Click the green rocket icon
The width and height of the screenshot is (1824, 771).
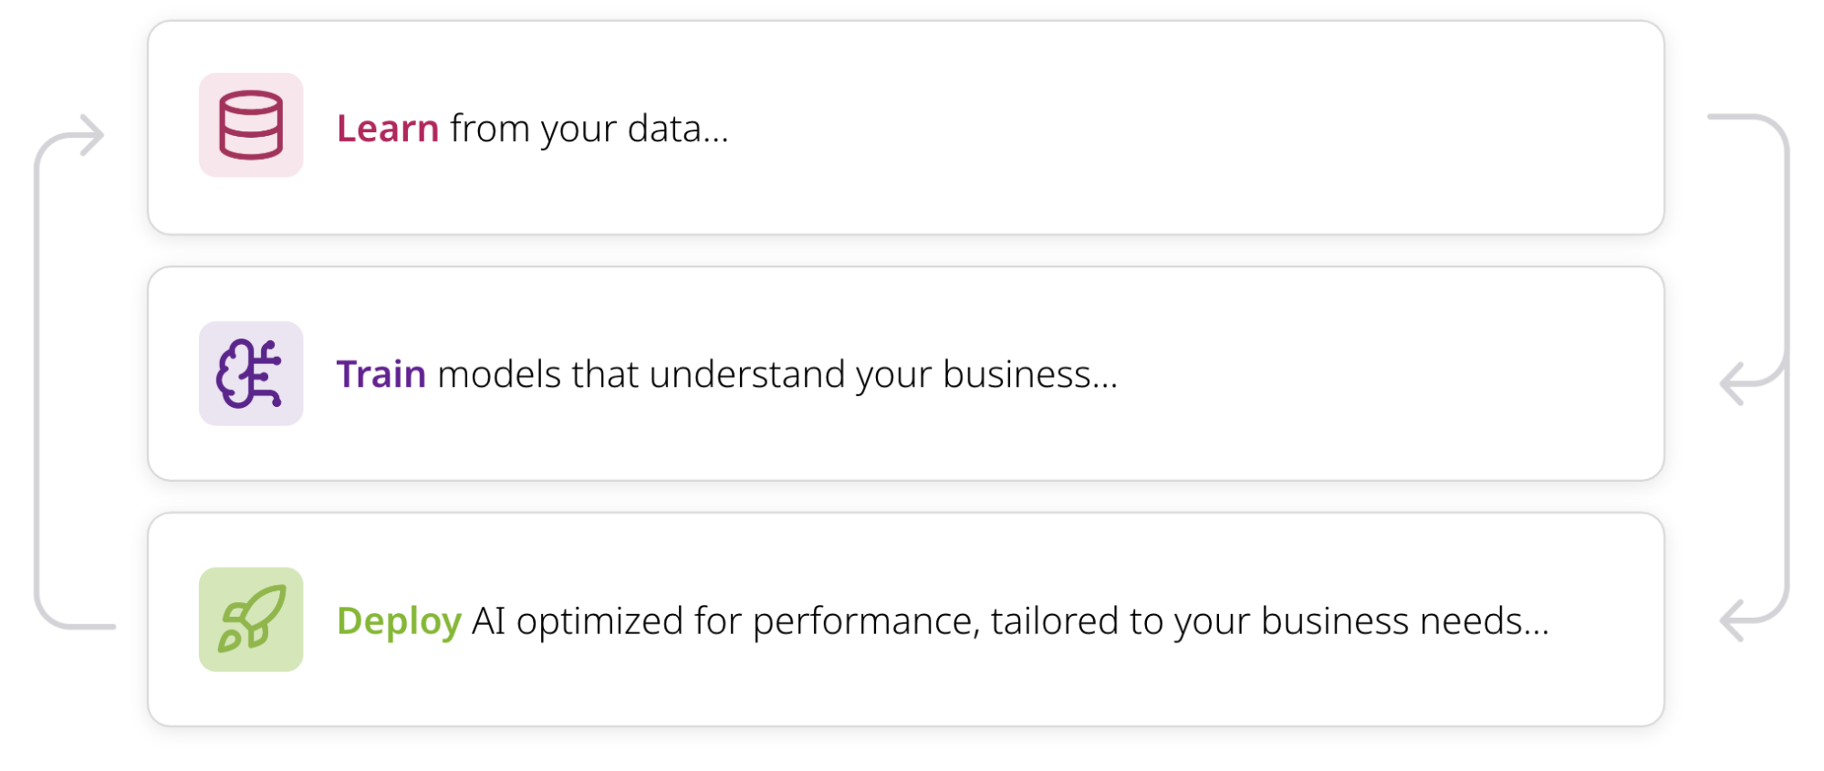click(x=251, y=620)
